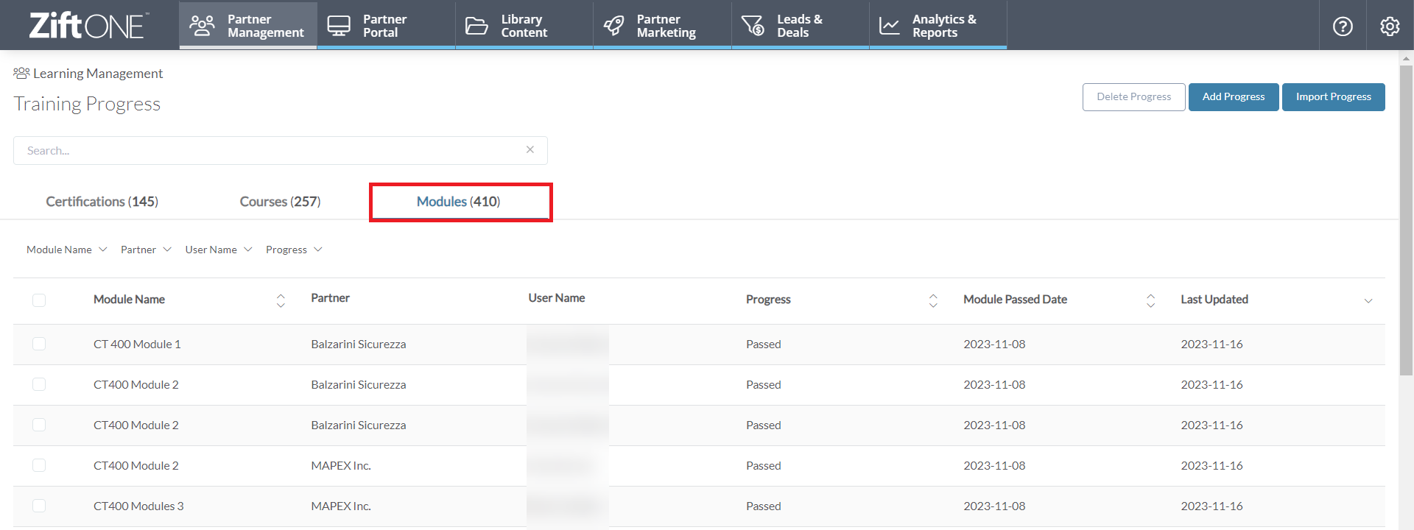
Task: Click the User Name column header
Action: pyautogui.click(x=557, y=298)
